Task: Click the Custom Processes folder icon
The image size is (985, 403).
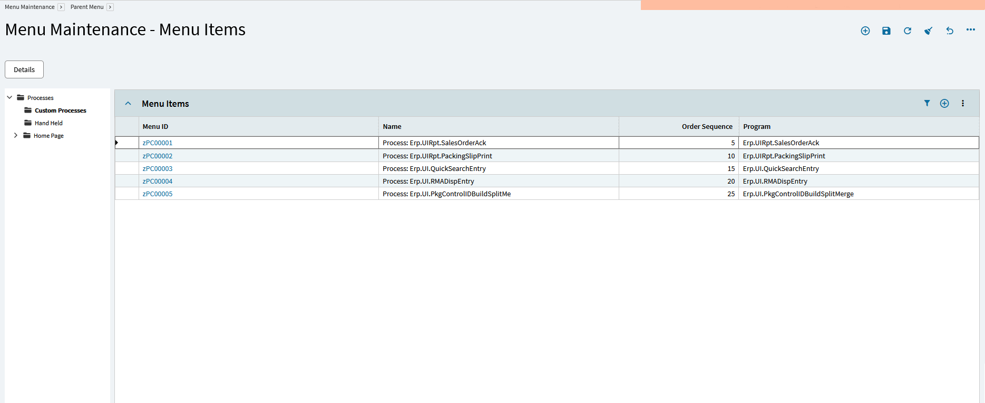Action: click(x=28, y=110)
